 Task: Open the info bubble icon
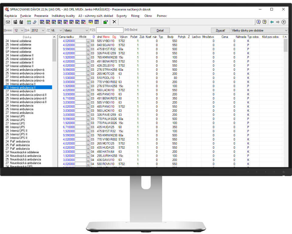(259, 22)
